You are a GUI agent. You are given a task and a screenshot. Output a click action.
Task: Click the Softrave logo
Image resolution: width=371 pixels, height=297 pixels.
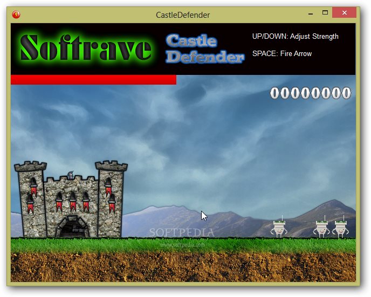pos(86,47)
